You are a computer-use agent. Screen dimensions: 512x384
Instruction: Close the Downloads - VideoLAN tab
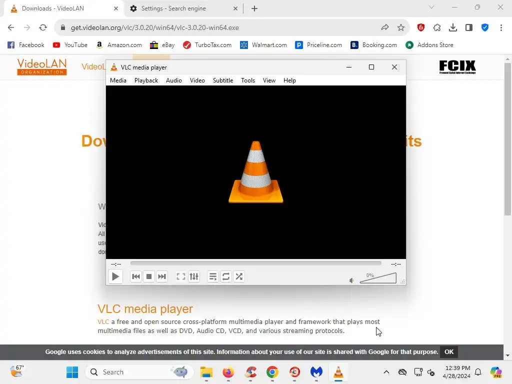click(116, 8)
